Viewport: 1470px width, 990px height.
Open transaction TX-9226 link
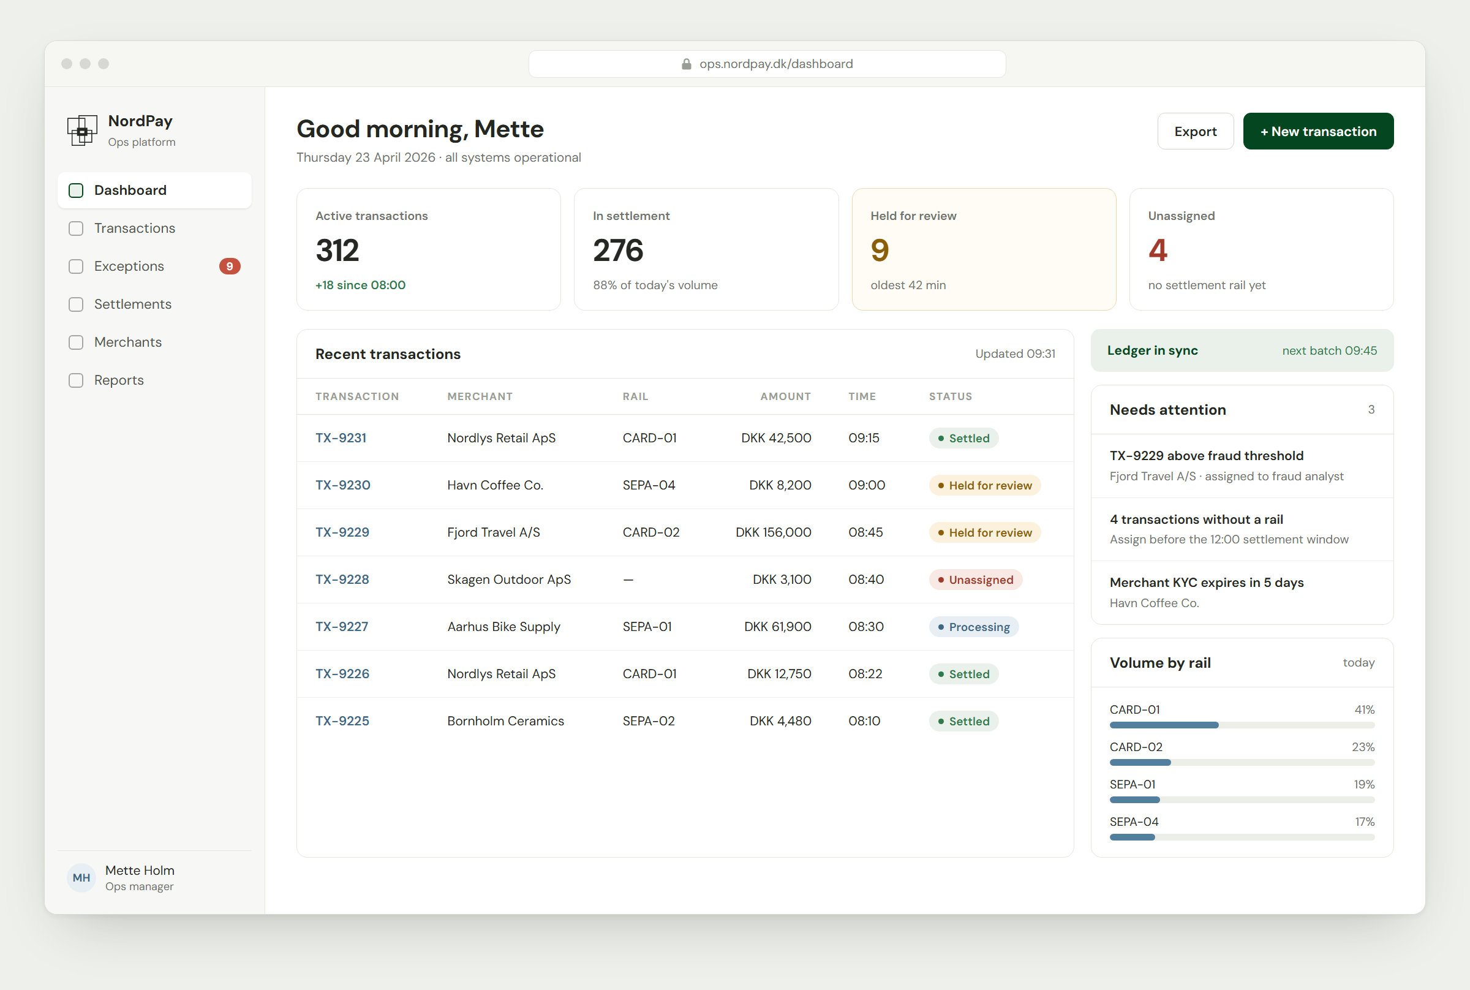pyautogui.click(x=342, y=673)
